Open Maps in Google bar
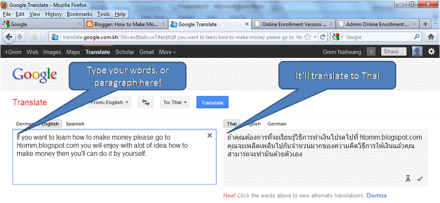 coord(73,52)
